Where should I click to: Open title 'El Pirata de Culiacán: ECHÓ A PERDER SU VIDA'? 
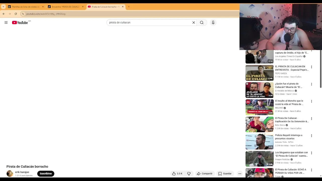tap(291, 171)
